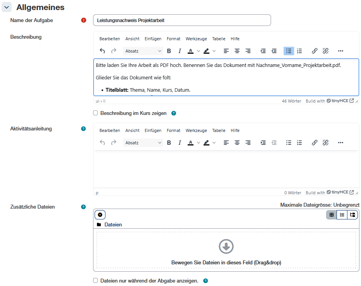Open text color dropdown arrow in Beschreibung editor
361x286 pixels.
(199, 51)
